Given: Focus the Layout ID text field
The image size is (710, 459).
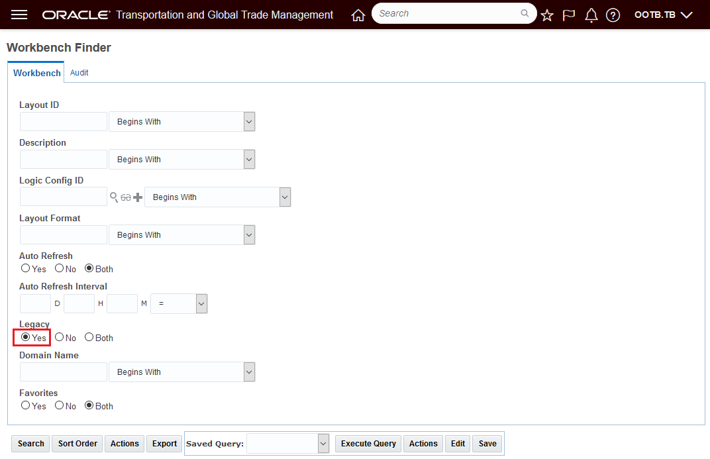Looking at the screenshot, I should pyautogui.click(x=64, y=122).
